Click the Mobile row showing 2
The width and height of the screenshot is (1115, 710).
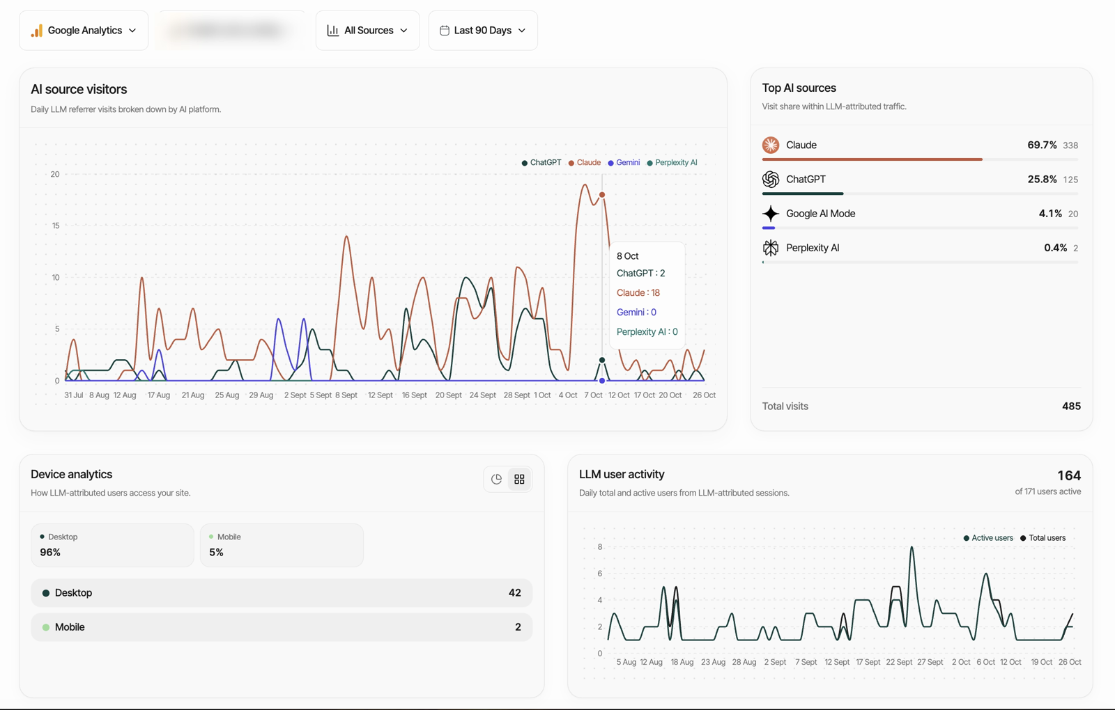282,627
